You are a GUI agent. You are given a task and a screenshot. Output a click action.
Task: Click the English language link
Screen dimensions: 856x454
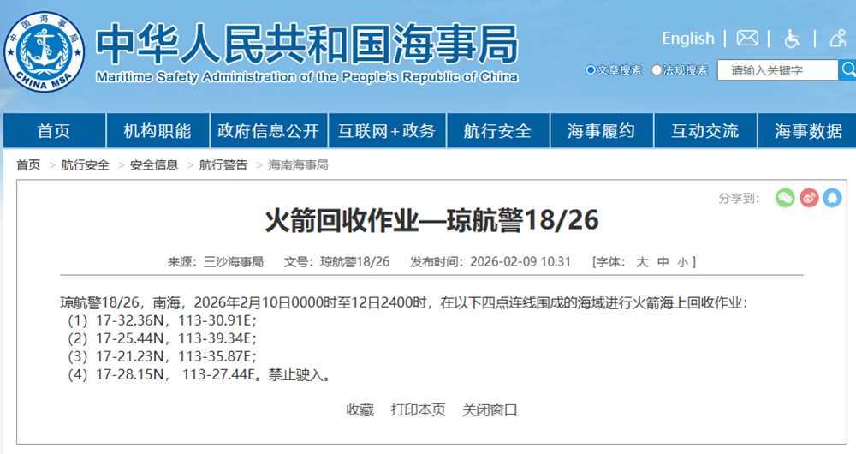pos(687,39)
